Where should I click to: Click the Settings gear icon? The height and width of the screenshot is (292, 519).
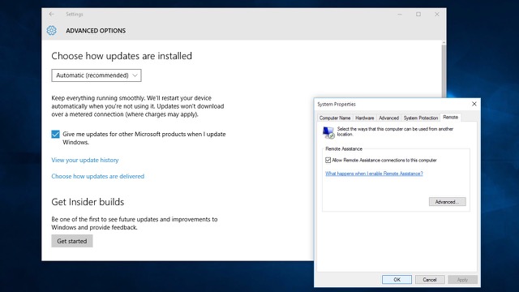(51, 31)
